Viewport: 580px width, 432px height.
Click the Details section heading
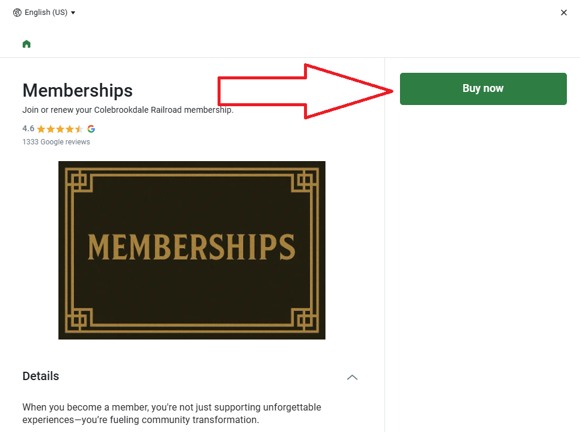click(41, 377)
